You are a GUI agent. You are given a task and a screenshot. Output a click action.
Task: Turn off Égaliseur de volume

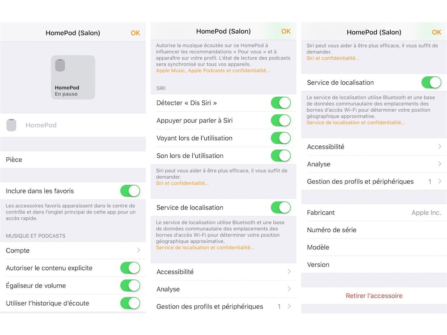(x=130, y=286)
